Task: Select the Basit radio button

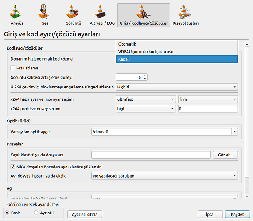Action: click(x=7, y=213)
